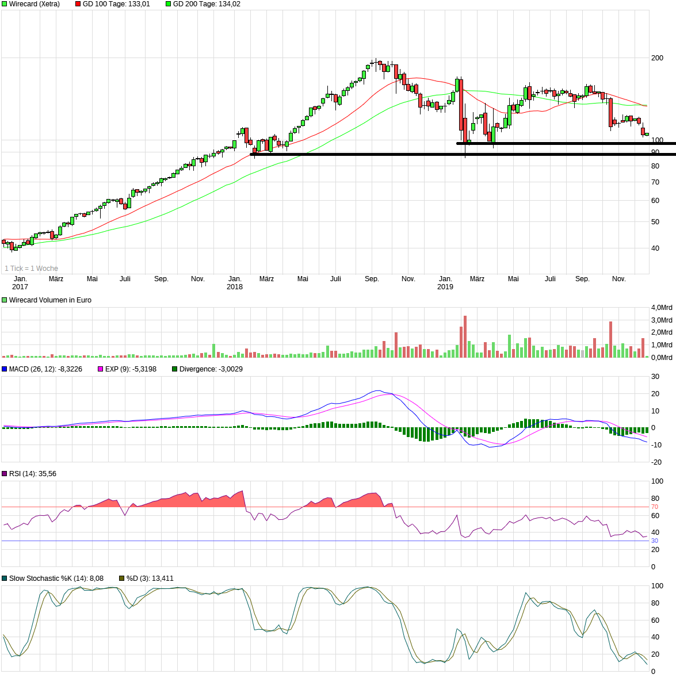Click the blue MACD legend swatch
Viewport: 676px width, 678px height.
pos(5,369)
